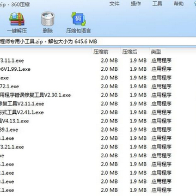Click 2.0 MB in the 6V1.99.1.exe row
The height and width of the screenshot is (196, 196).
pos(109,69)
